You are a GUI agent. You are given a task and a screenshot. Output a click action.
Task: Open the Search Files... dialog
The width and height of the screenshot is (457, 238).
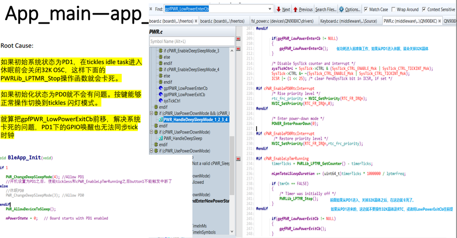click(326, 9)
